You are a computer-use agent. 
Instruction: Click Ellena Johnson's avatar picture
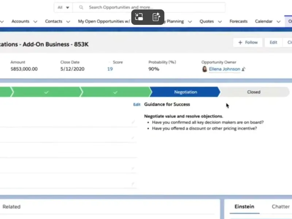pos(205,69)
